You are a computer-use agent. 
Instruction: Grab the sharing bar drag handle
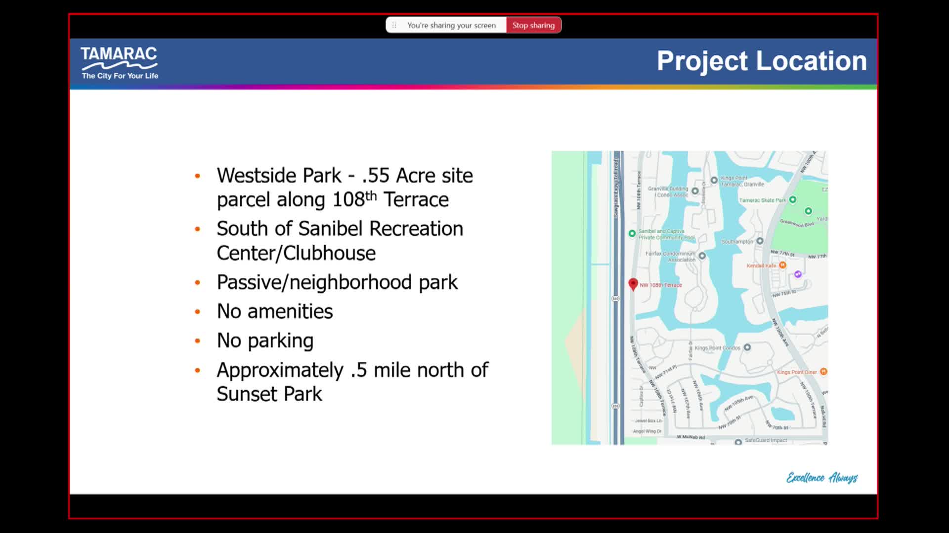coord(394,25)
